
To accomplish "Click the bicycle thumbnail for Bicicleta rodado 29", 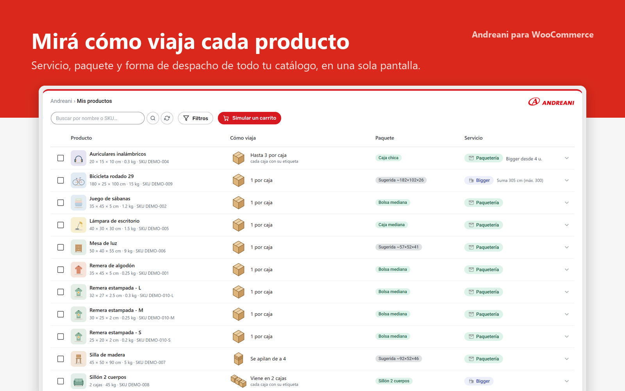I will [x=79, y=180].
